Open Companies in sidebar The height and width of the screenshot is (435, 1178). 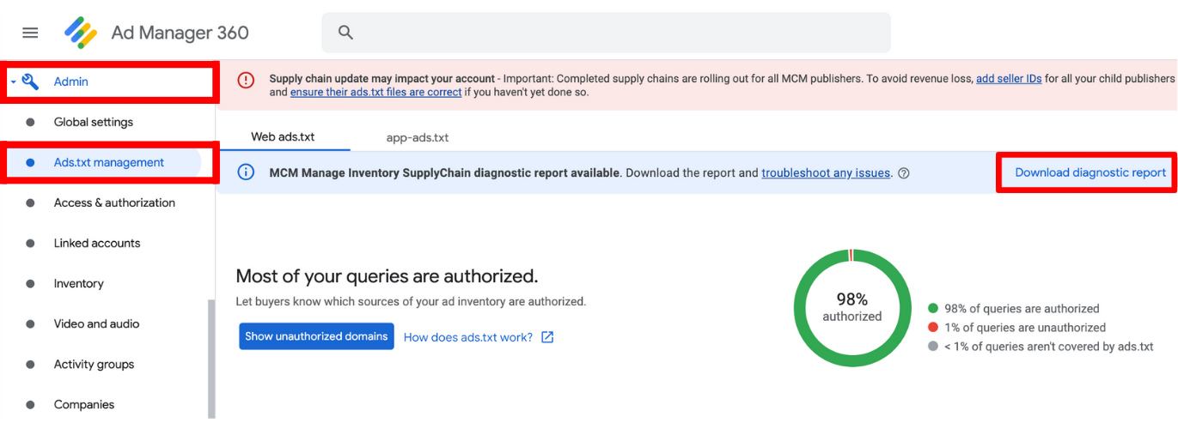tap(84, 404)
